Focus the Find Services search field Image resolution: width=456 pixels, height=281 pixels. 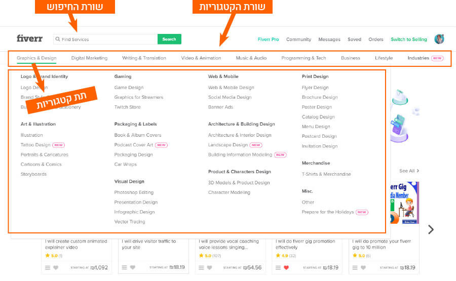coord(106,39)
